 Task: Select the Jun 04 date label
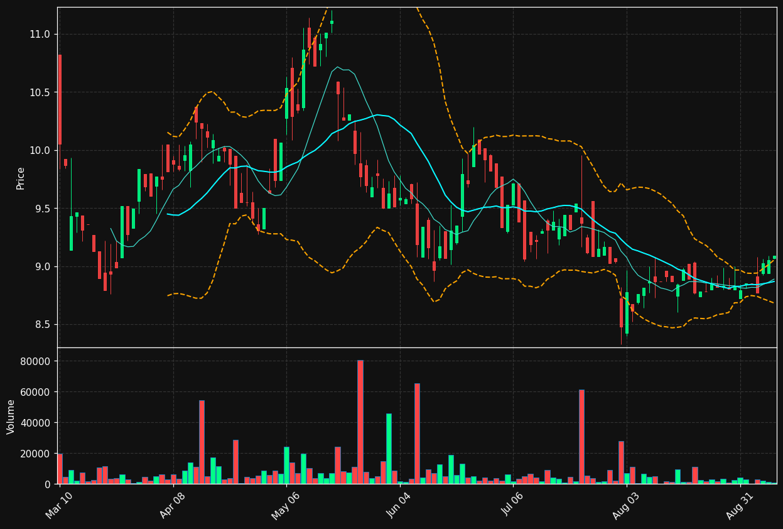399,505
